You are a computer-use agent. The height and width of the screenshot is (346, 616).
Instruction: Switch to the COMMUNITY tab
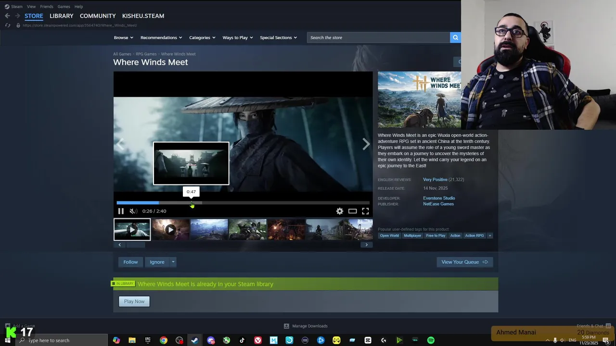click(x=98, y=16)
